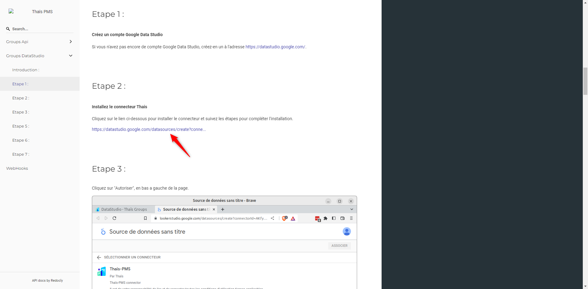Click the sidebar panel icon in screenshot

click(334, 218)
